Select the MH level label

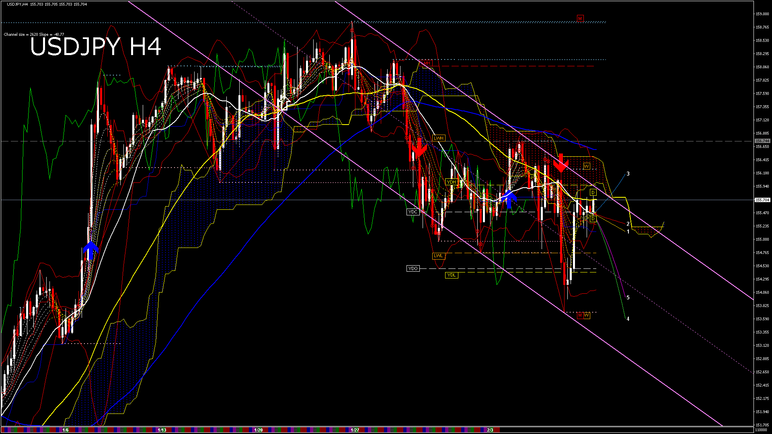pos(427,63)
